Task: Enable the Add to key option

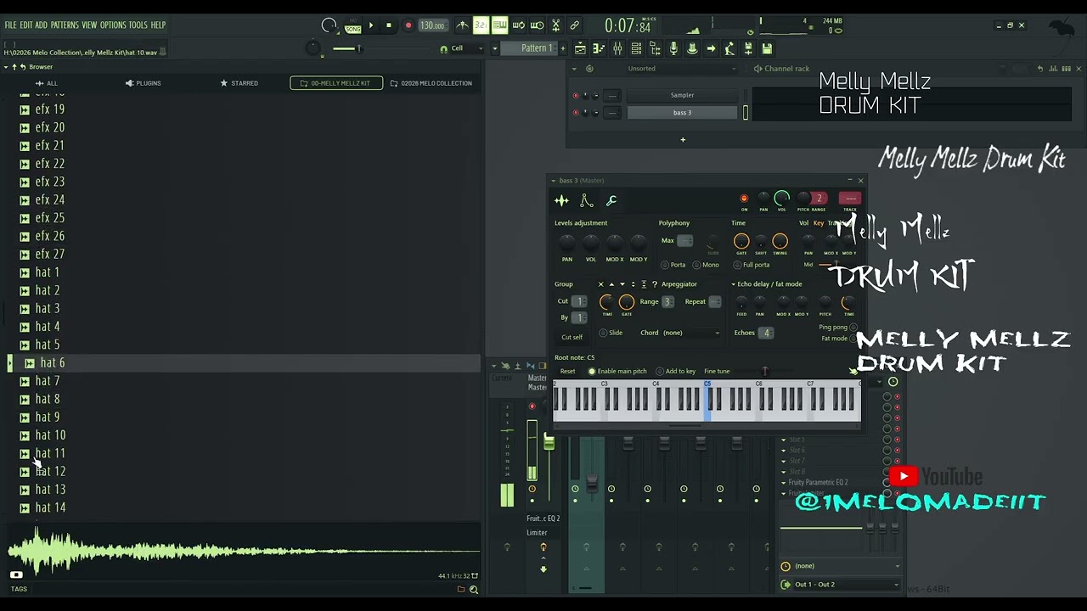Action: [x=676, y=371]
